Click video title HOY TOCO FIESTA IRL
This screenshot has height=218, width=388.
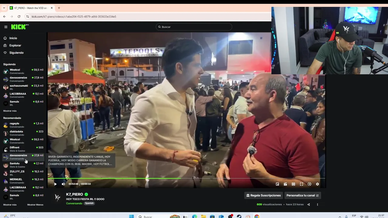tap(85, 199)
